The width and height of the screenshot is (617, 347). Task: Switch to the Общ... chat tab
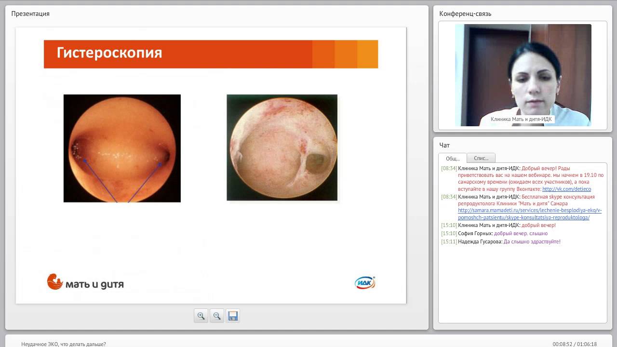tap(453, 158)
